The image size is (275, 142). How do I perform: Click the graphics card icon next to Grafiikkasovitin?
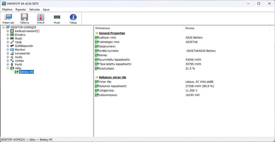pyautogui.click(x=12, y=46)
